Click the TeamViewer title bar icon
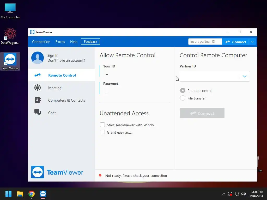Image resolution: width=267 pixels, height=200 pixels. pyautogui.click(x=32, y=32)
